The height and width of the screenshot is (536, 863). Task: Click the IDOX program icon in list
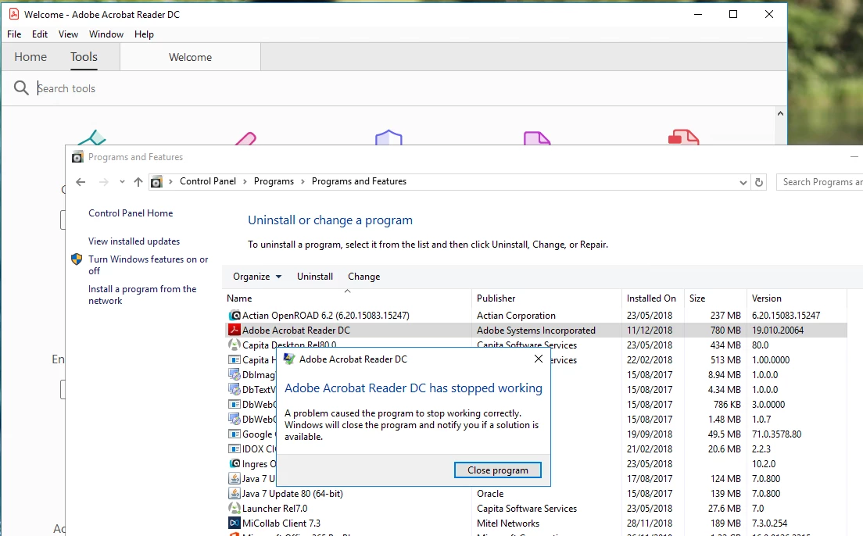point(235,449)
